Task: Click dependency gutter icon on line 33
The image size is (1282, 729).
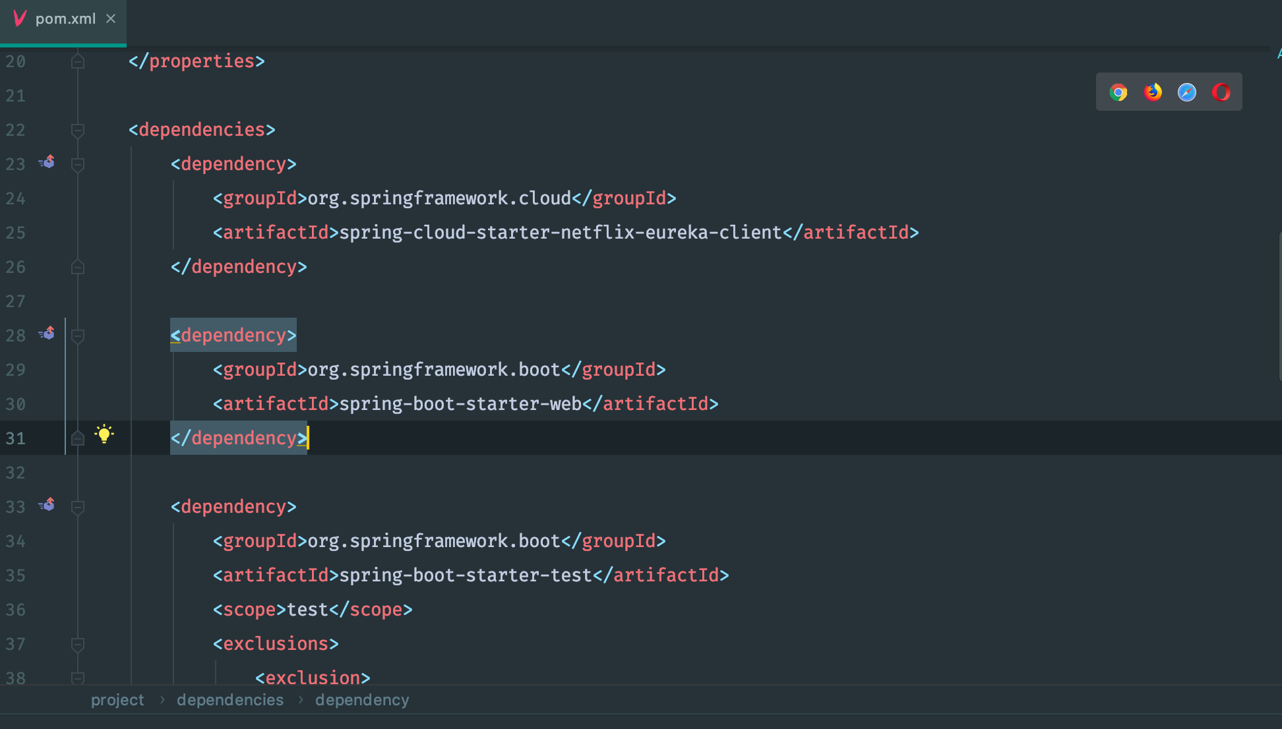Action: pyautogui.click(x=47, y=505)
